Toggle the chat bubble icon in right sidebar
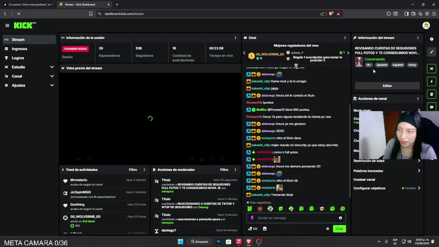Image resolution: width=439 pixels, height=247 pixels. coord(431,107)
